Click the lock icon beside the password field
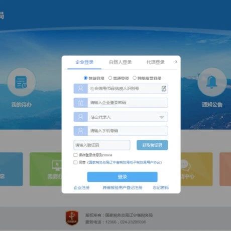 [x=81, y=103]
